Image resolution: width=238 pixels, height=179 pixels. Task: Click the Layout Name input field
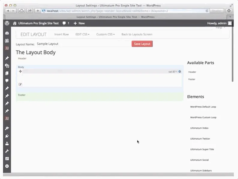[83, 44]
